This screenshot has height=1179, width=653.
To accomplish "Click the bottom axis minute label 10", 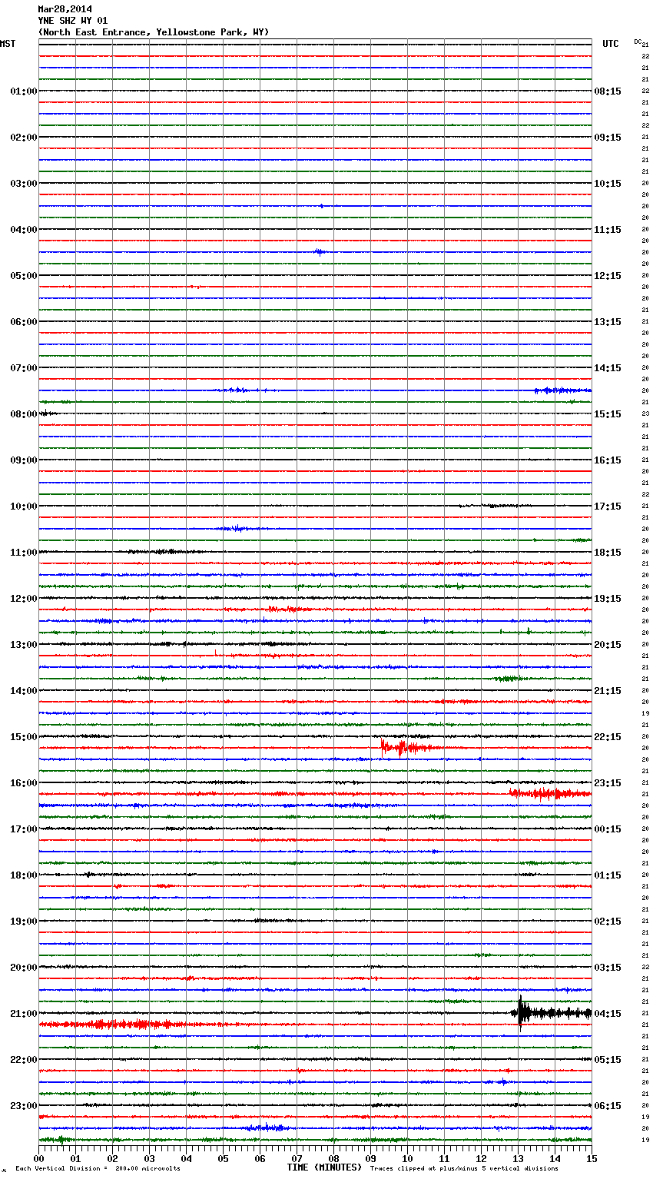I will click(407, 1158).
